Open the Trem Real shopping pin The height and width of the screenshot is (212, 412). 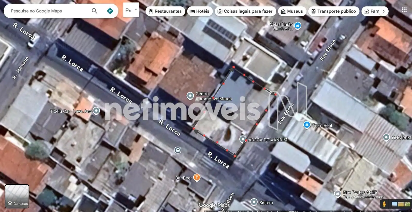coord(307,125)
